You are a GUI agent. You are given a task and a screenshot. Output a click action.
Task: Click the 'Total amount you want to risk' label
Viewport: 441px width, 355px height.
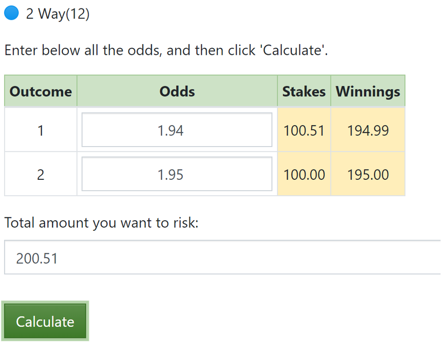point(101,223)
